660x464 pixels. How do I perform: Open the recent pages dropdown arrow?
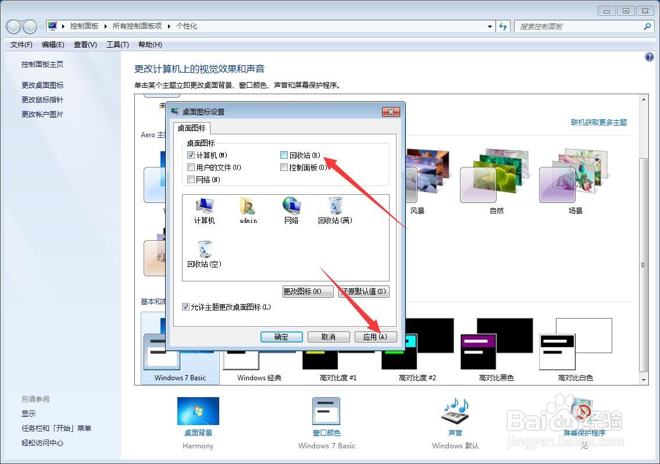tap(41, 27)
